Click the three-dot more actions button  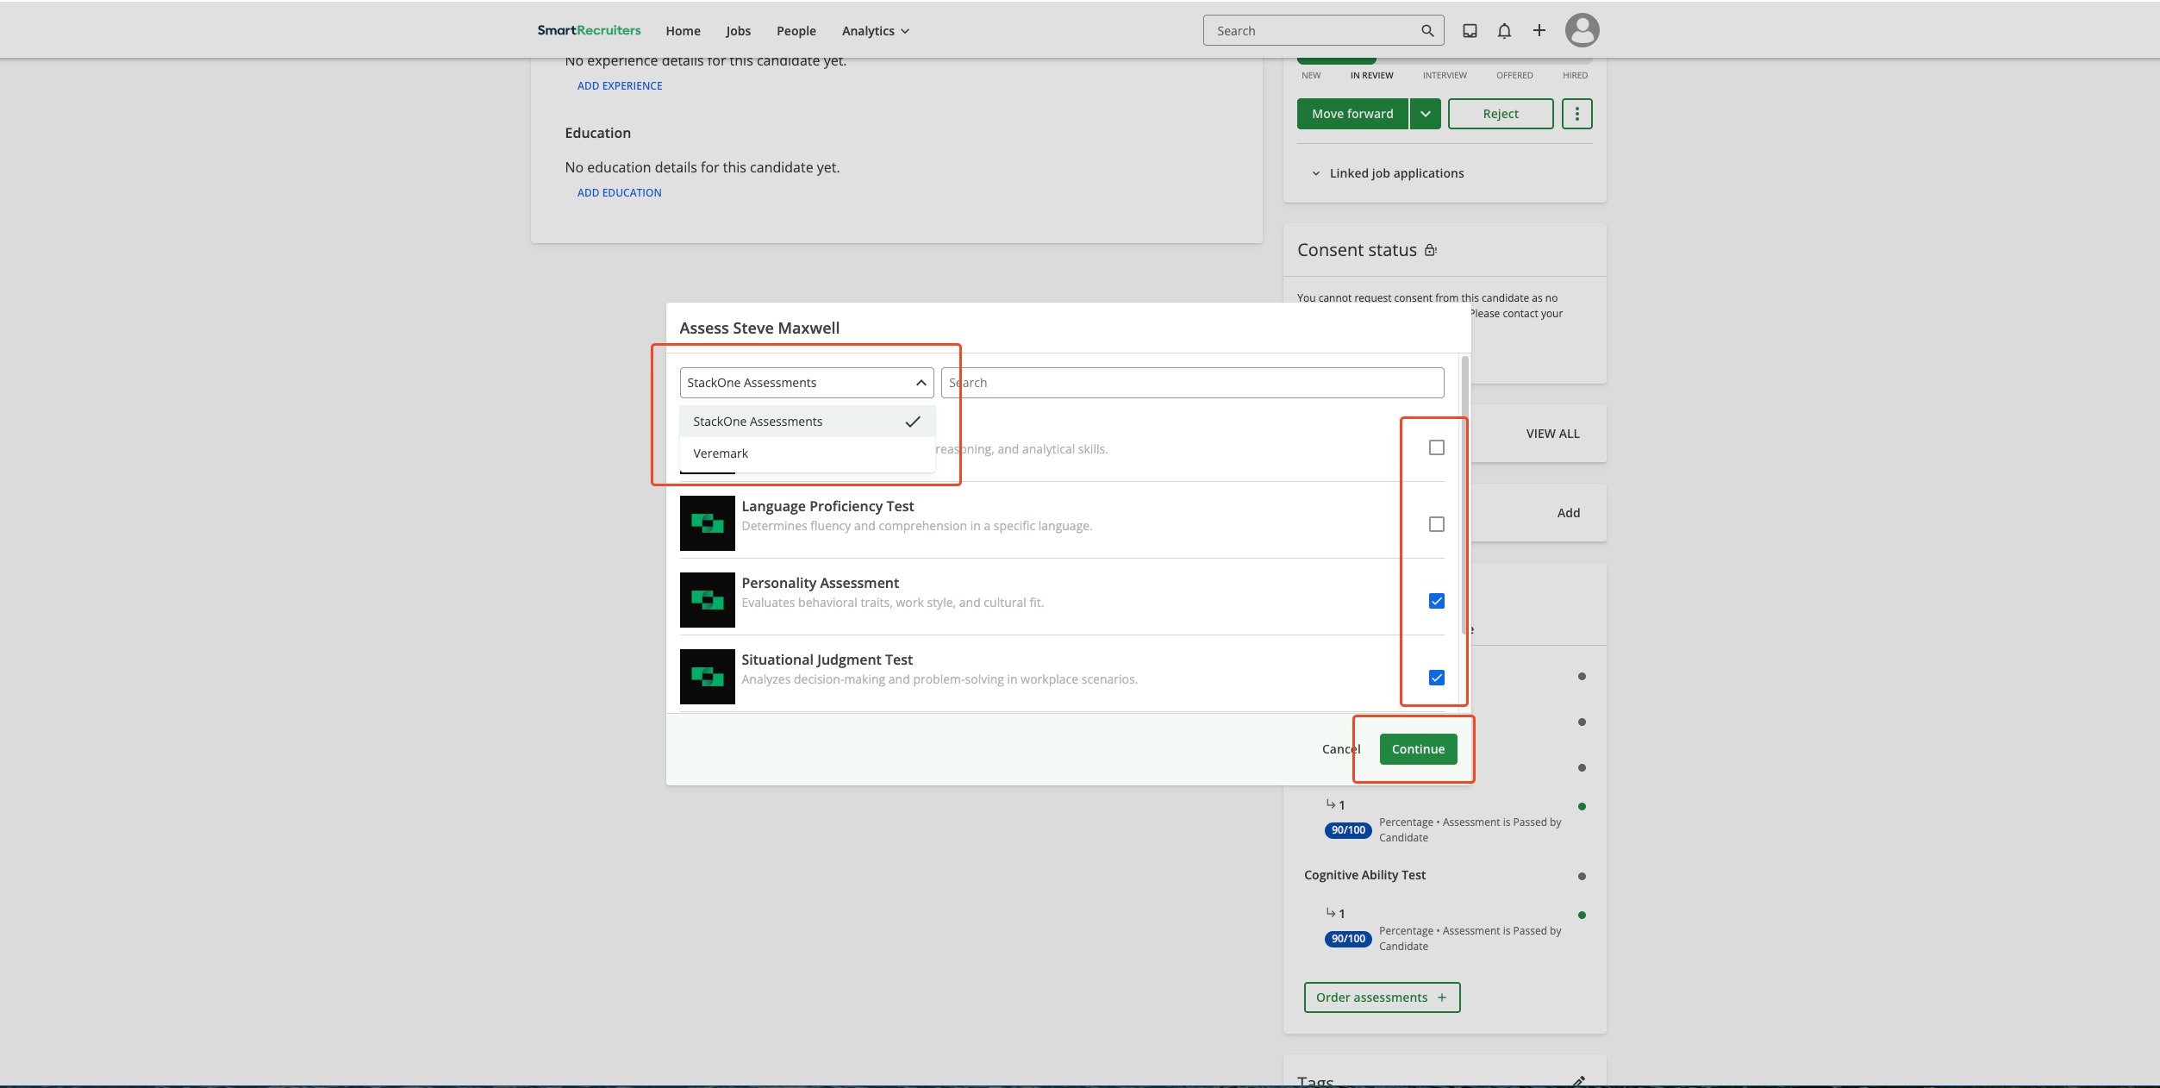click(x=1576, y=114)
